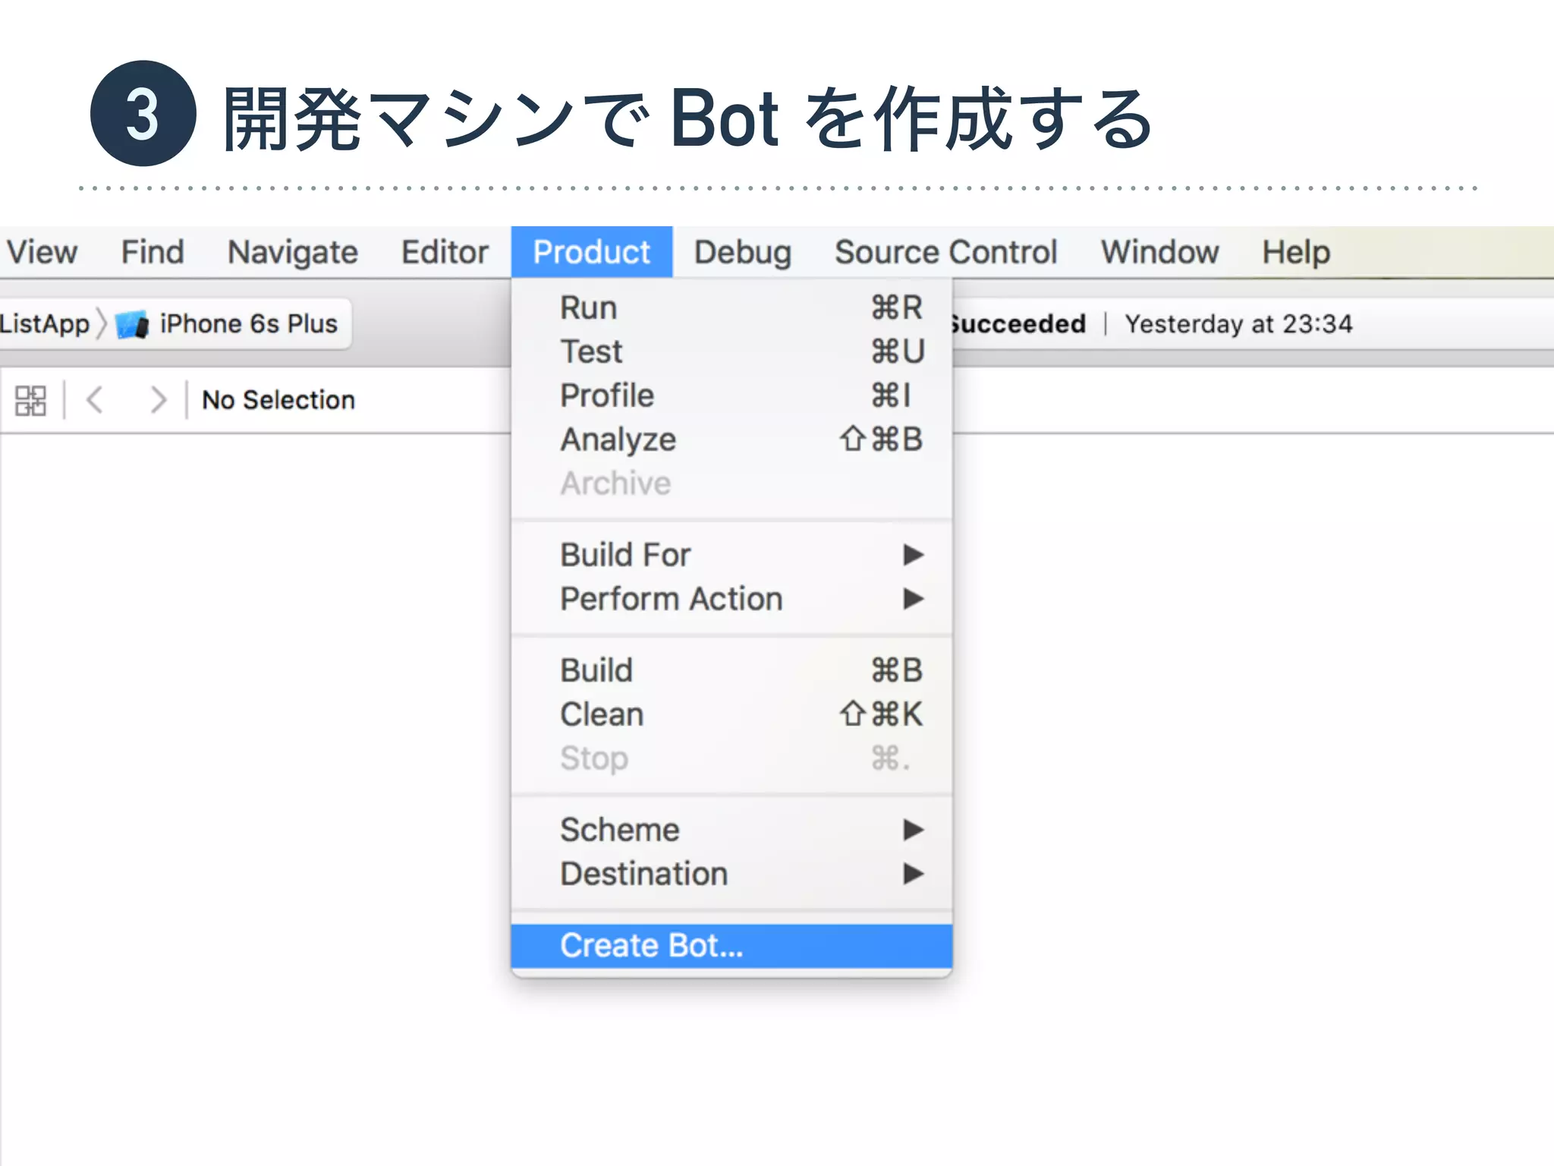The height and width of the screenshot is (1166, 1554).
Task: Choose Run from the Product menu
Action: [732, 308]
